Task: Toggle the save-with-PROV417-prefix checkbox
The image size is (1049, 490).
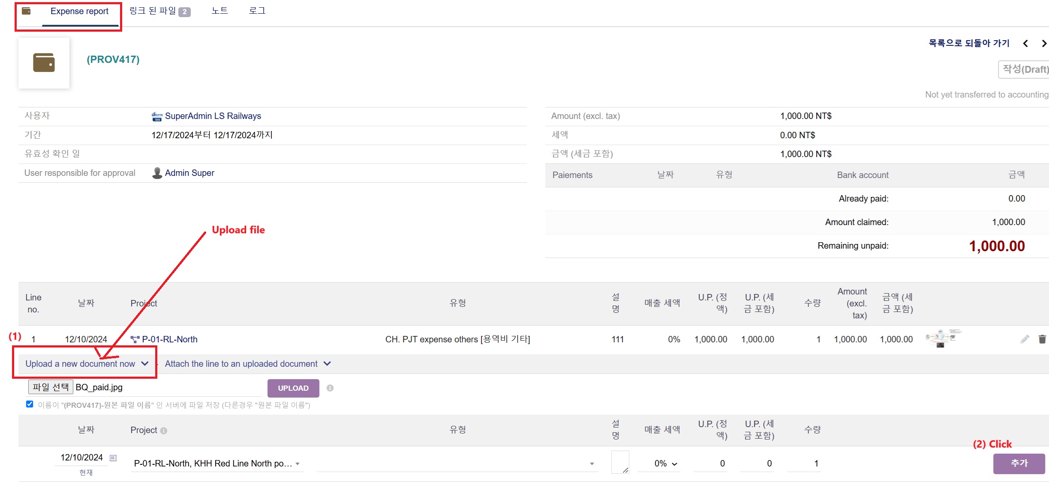Action: pyautogui.click(x=30, y=404)
